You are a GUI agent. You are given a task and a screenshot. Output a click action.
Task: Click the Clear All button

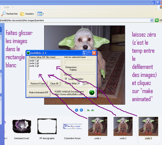click(x=54, y=84)
